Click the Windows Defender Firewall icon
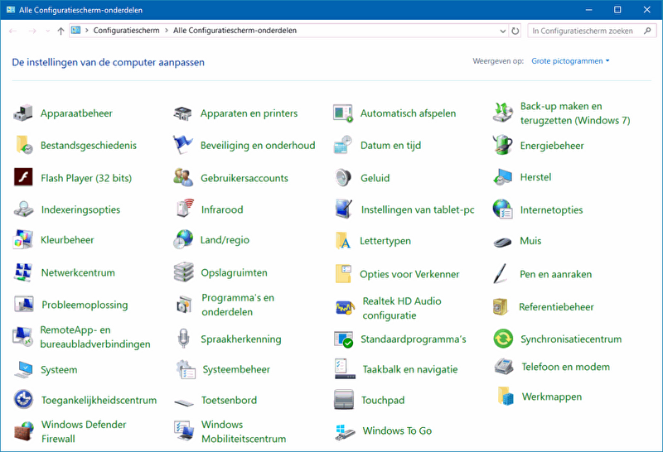The height and width of the screenshot is (452, 663). [24, 431]
